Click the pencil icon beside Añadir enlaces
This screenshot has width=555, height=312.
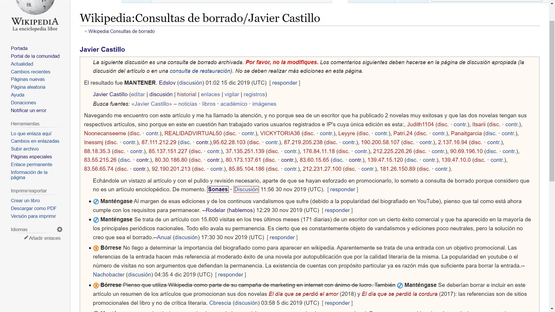coord(26,238)
